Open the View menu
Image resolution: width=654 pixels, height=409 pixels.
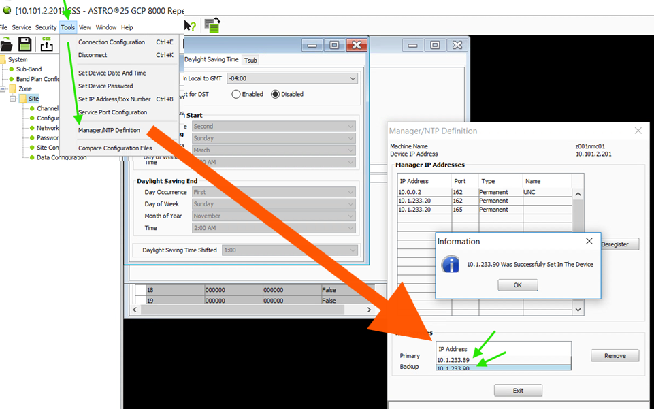pyautogui.click(x=84, y=27)
